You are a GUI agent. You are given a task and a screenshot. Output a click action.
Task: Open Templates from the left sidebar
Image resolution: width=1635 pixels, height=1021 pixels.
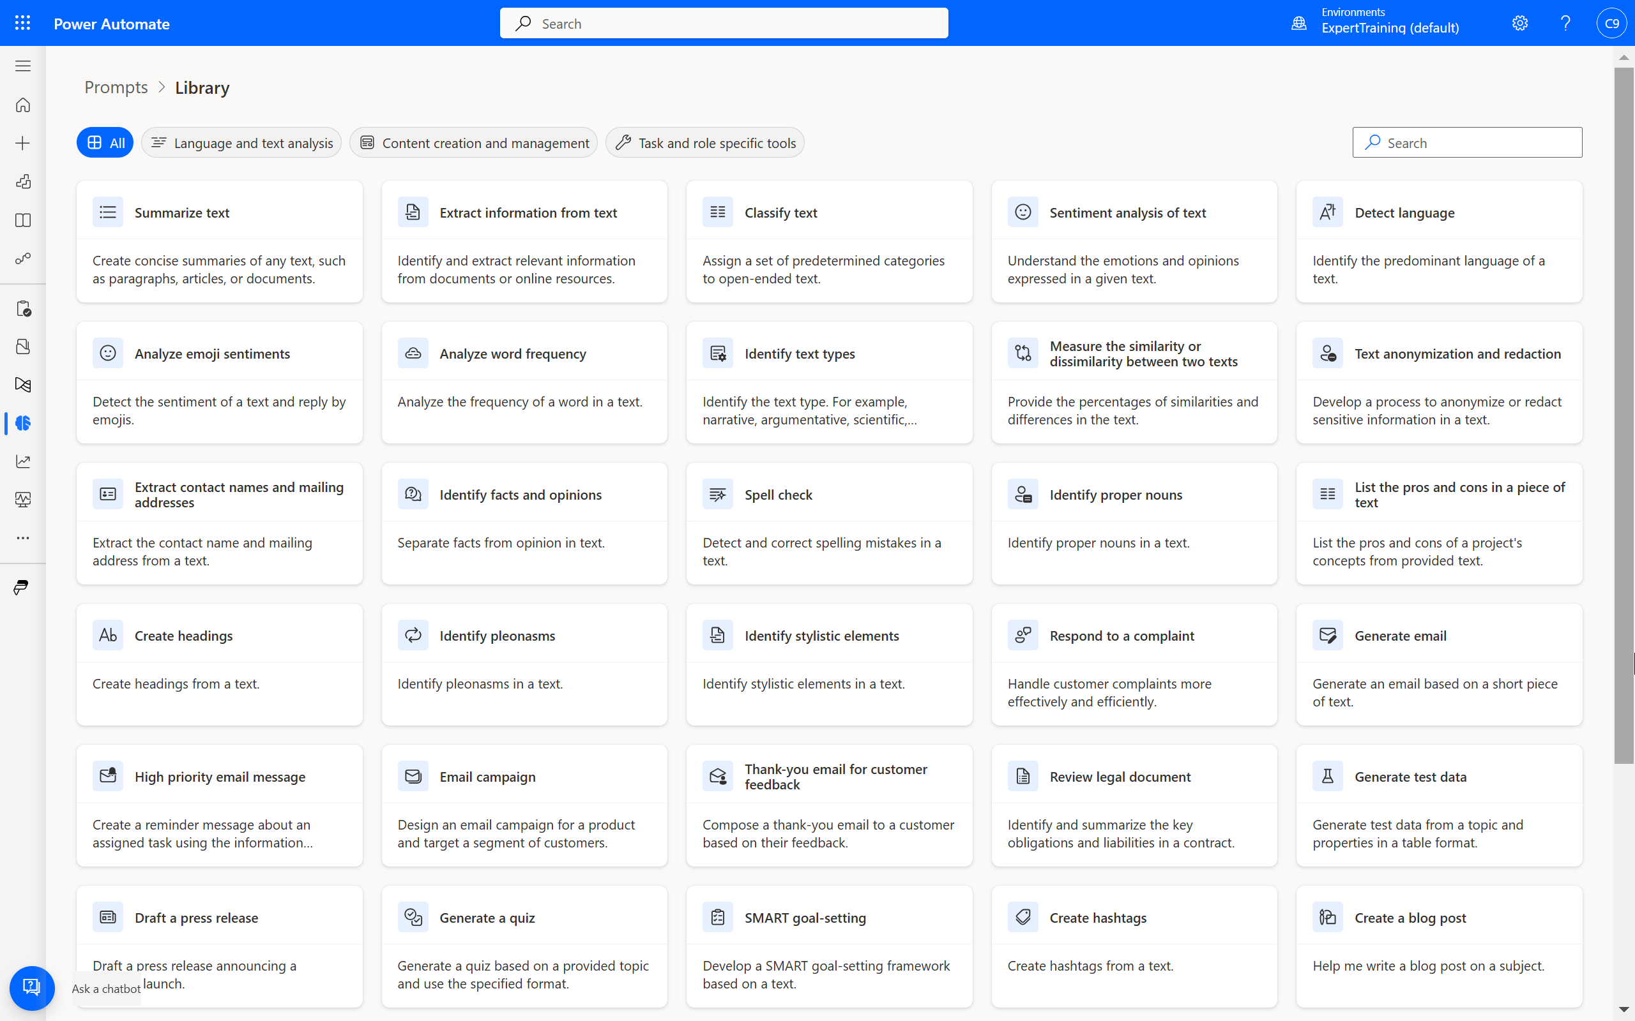22,182
